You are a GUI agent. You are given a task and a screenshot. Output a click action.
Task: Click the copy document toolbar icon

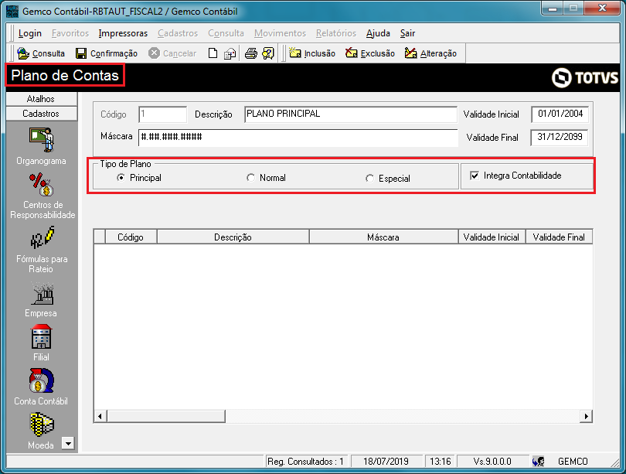click(x=230, y=53)
